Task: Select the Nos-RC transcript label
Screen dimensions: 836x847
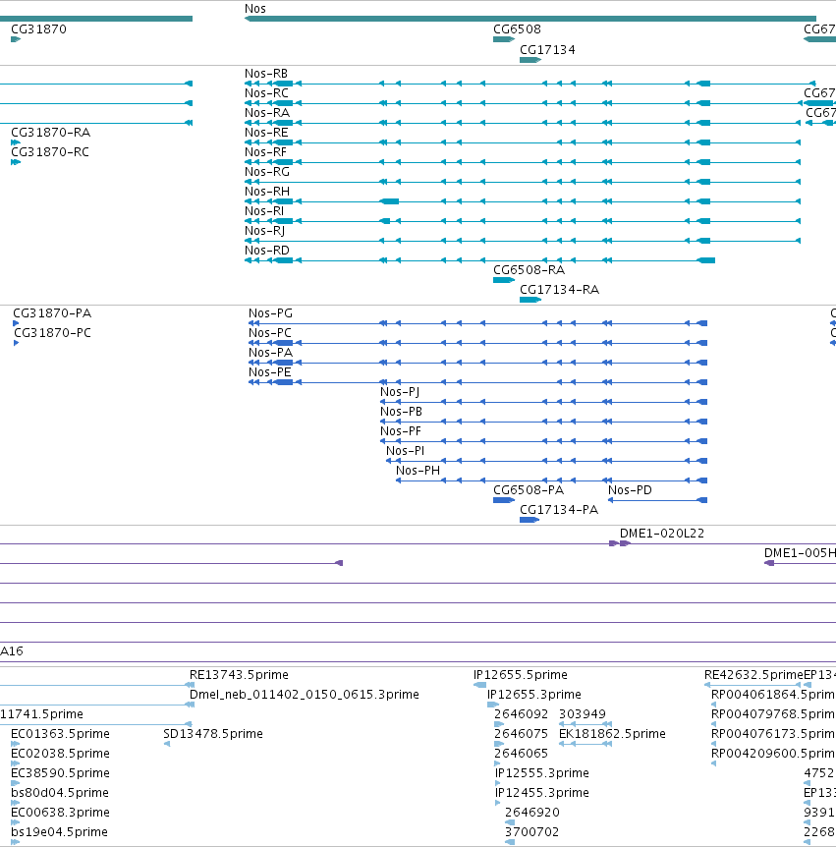Action: point(267,93)
